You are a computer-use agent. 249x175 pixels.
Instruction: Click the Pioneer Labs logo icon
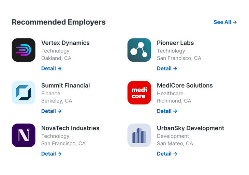[139, 50]
